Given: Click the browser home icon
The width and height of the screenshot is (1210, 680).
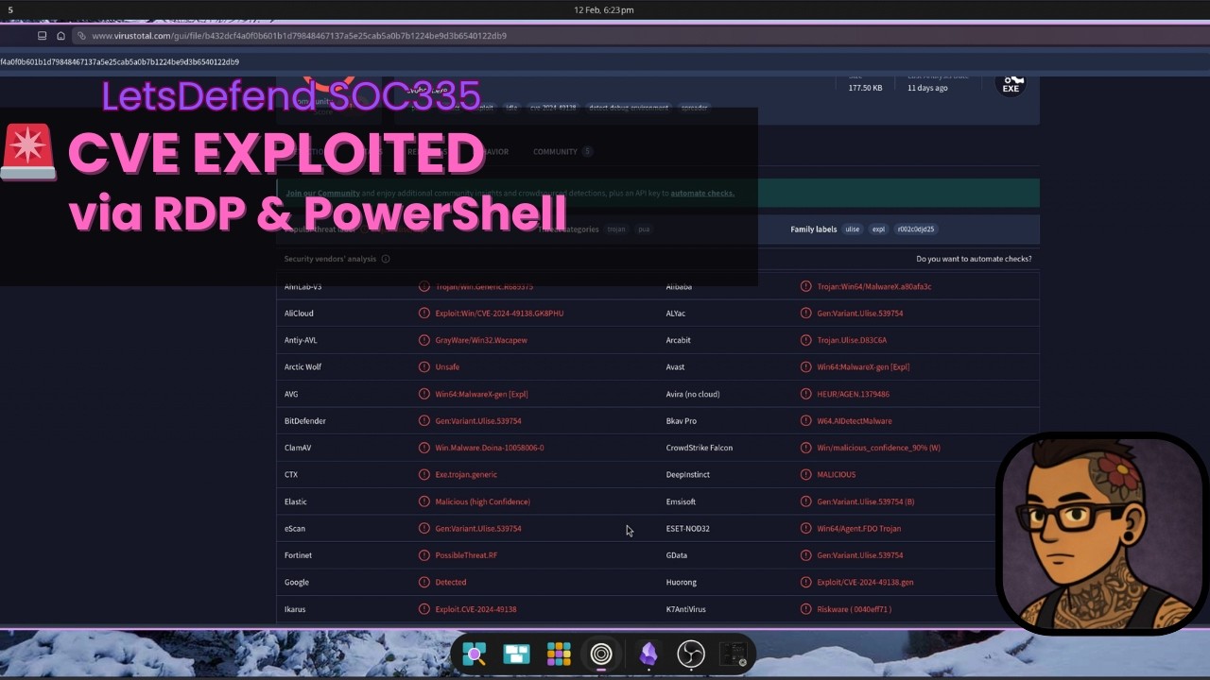Looking at the screenshot, I should (x=60, y=36).
